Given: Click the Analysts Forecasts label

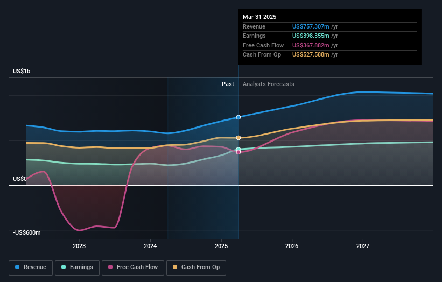Looking at the screenshot, I should 268,84.
